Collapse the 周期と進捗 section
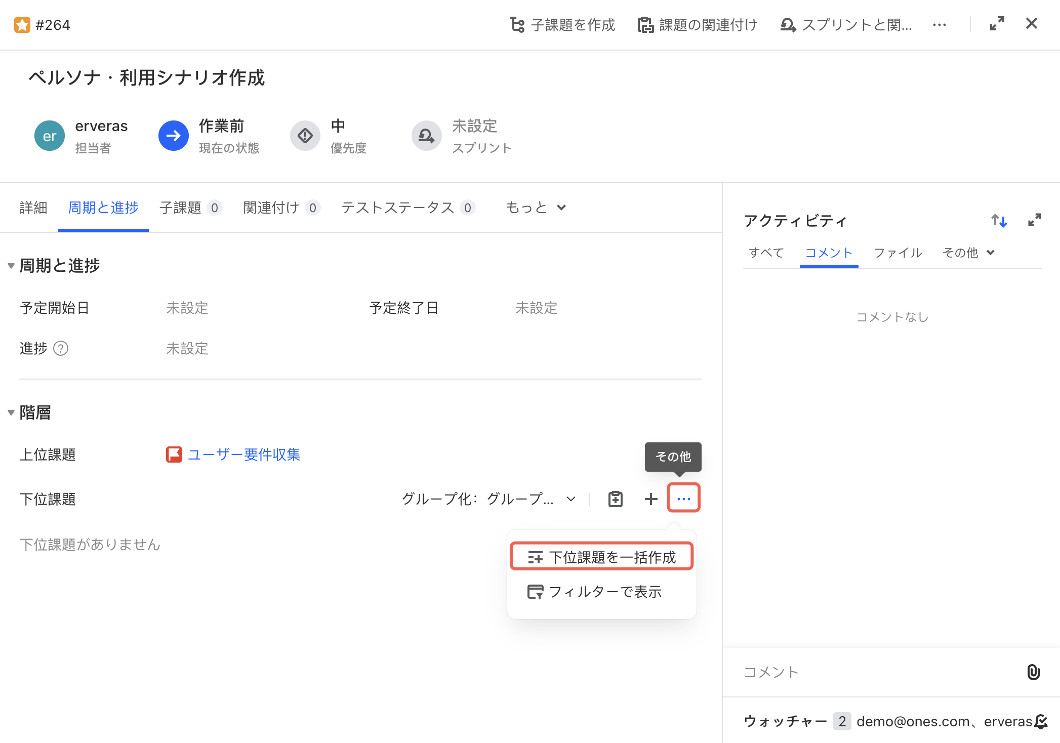 click(x=11, y=266)
